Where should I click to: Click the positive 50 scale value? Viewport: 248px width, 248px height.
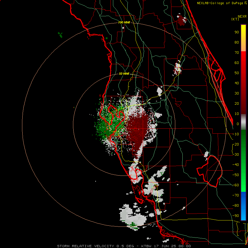pos(237,73)
